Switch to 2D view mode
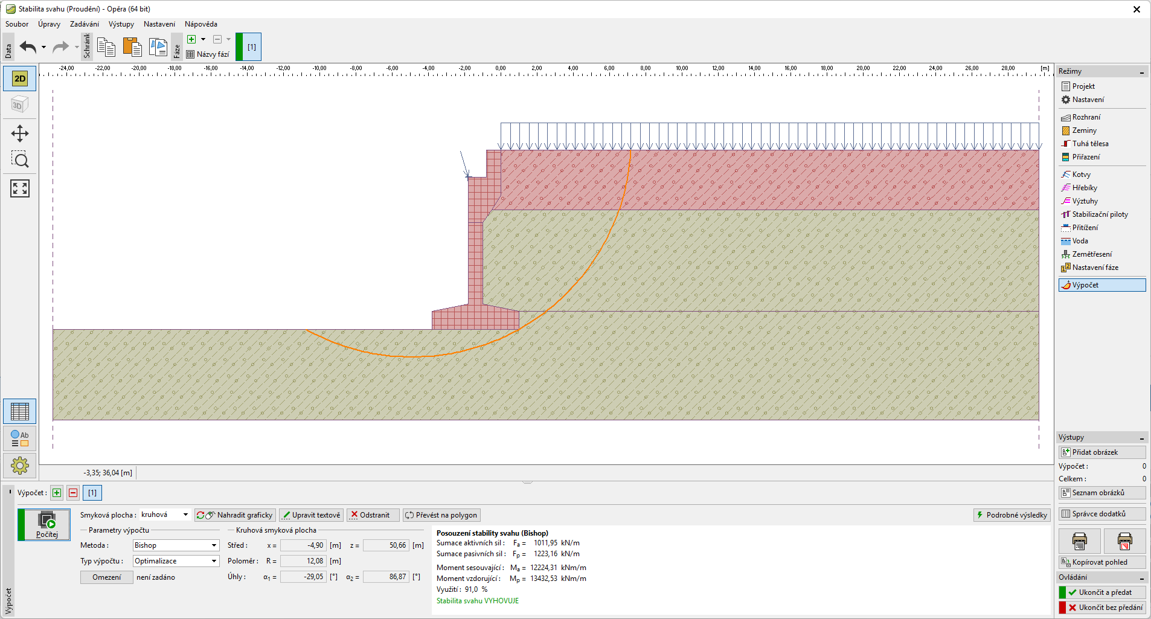This screenshot has width=1151, height=619. (20, 79)
